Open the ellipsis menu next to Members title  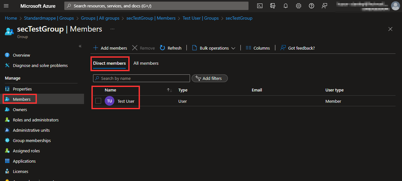tap(112, 29)
